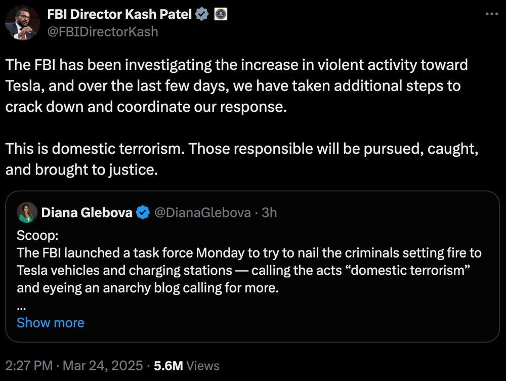
Task: Click the FBI seal affiliation badge
Action: click(221, 14)
